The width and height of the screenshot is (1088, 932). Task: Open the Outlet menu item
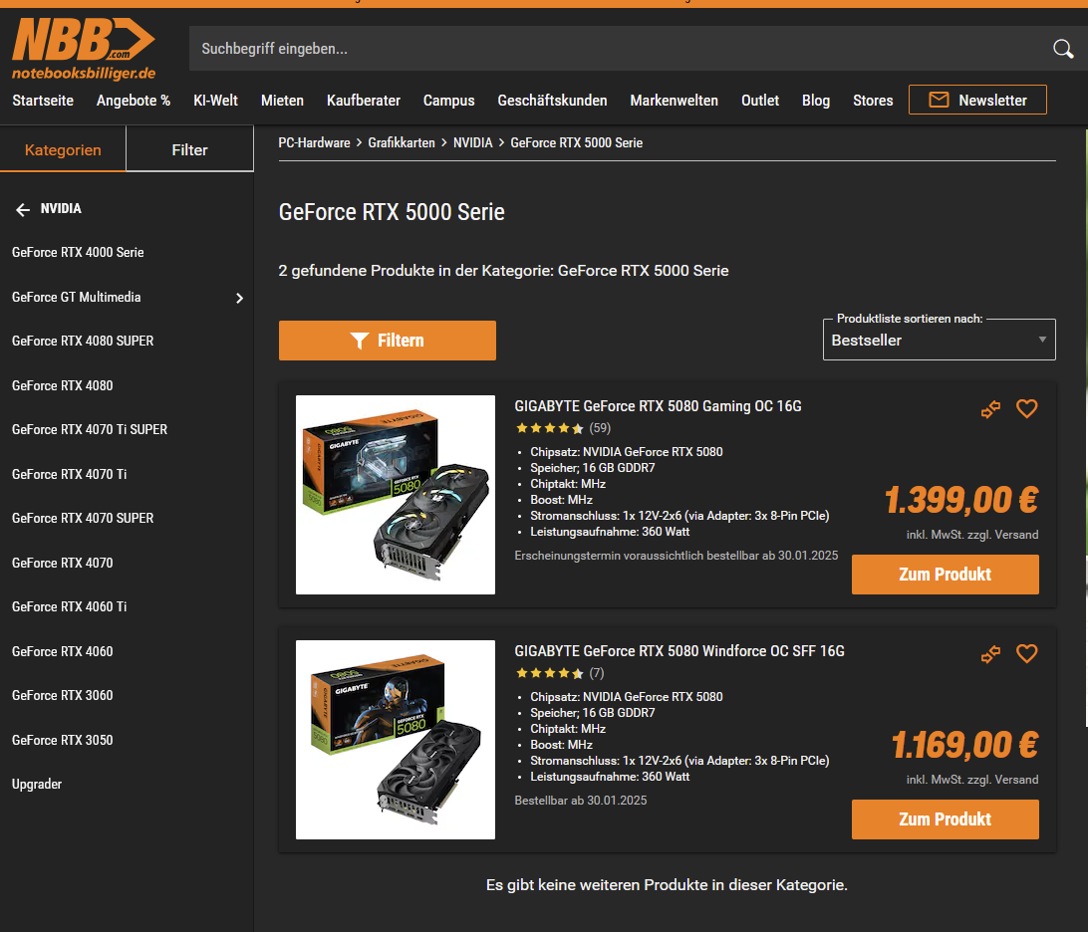760,101
